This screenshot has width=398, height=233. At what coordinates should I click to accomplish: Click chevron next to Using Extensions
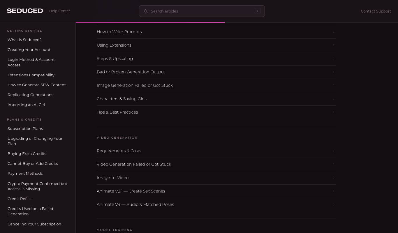click(x=334, y=45)
